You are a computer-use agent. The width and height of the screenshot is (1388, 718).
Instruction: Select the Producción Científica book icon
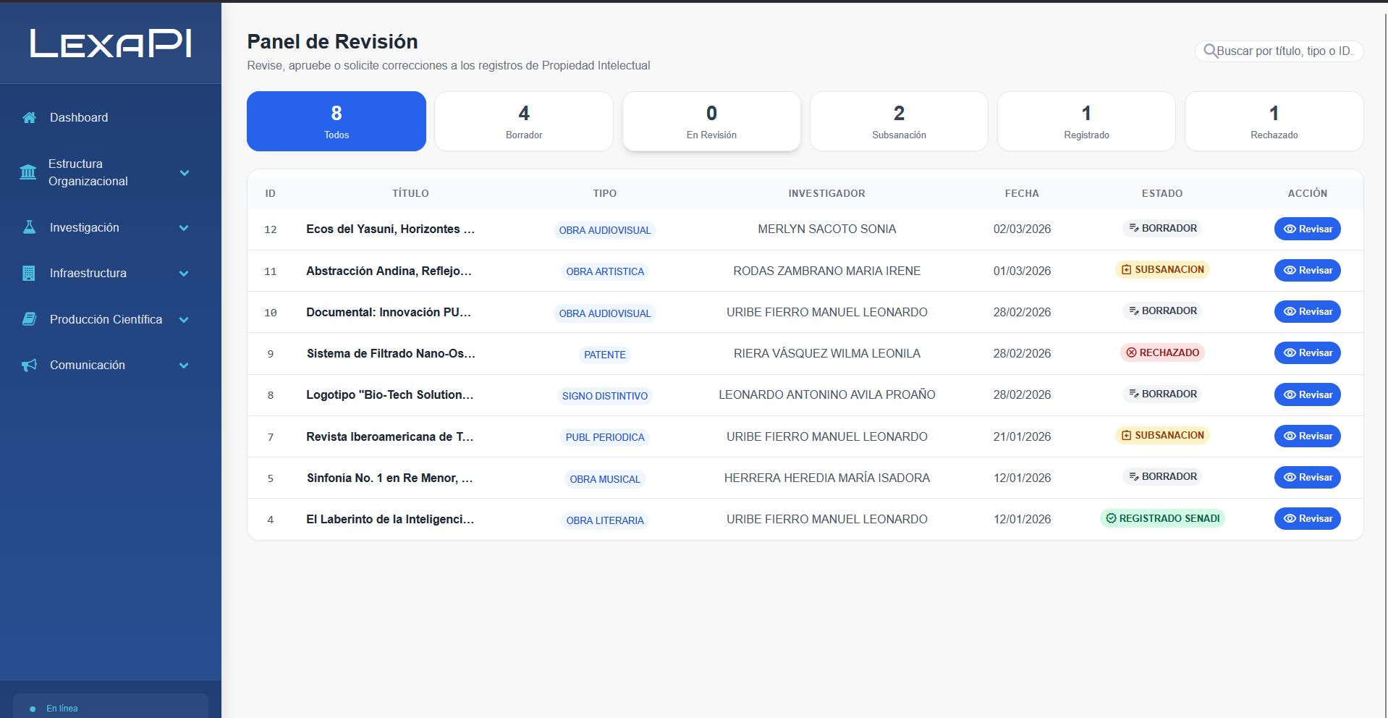click(29, 318)
